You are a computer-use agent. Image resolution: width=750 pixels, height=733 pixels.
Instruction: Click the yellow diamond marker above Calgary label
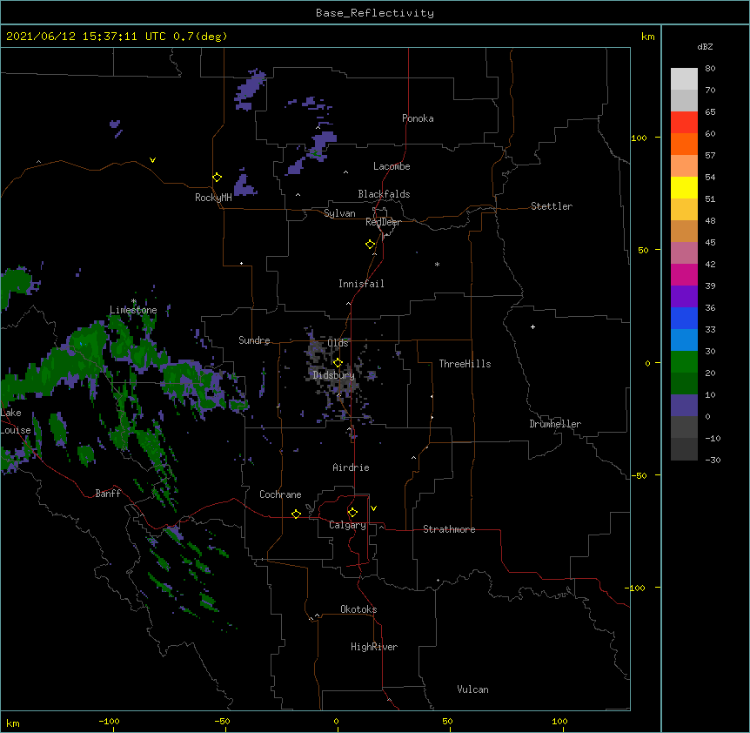[x=352, y=513]
